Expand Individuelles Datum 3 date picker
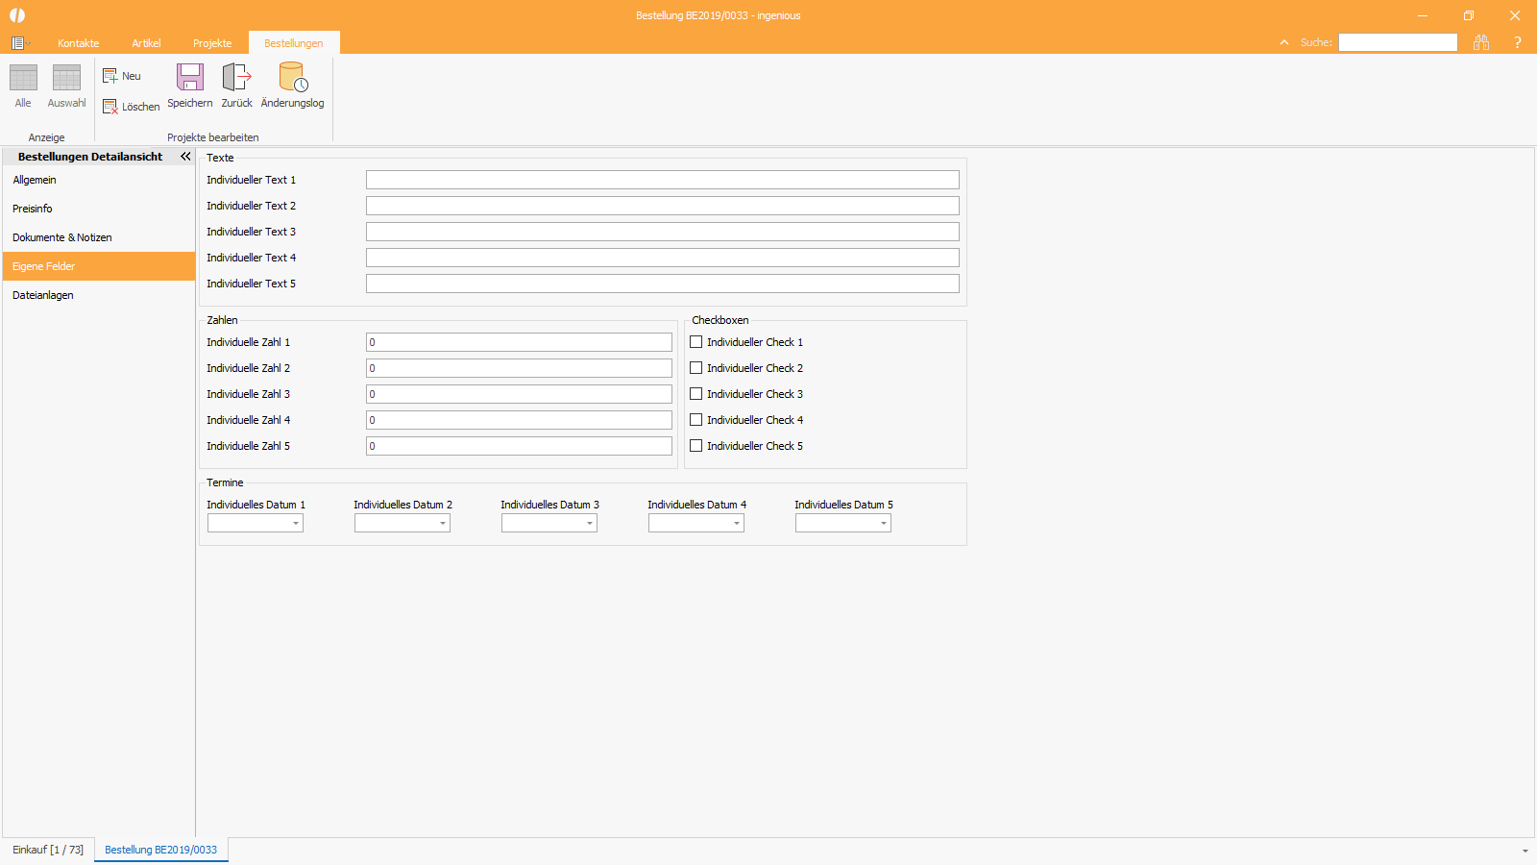 tap(590, 523)
